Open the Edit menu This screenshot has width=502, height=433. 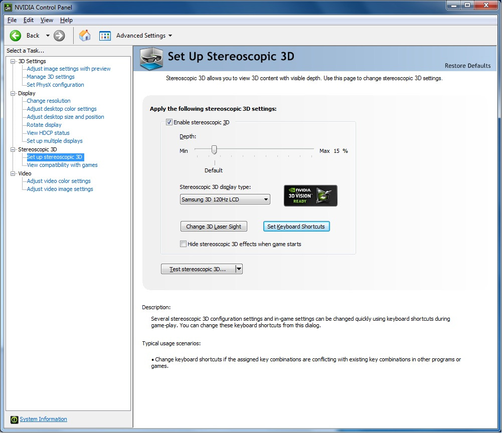tap(28, 20)
